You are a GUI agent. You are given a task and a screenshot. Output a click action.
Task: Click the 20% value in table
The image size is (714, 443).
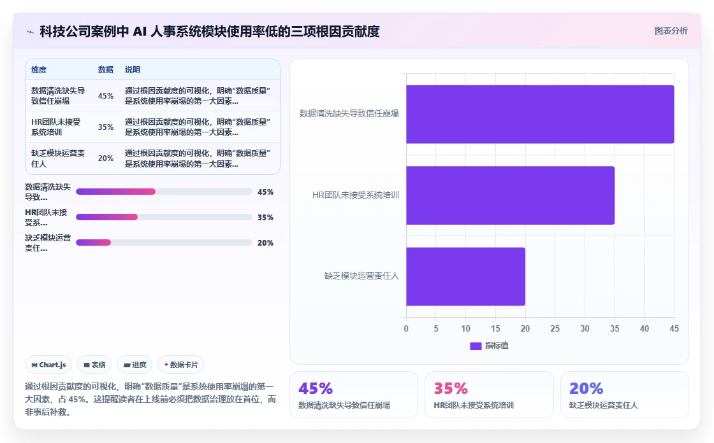pyautogui.click(x=106, y=158)
